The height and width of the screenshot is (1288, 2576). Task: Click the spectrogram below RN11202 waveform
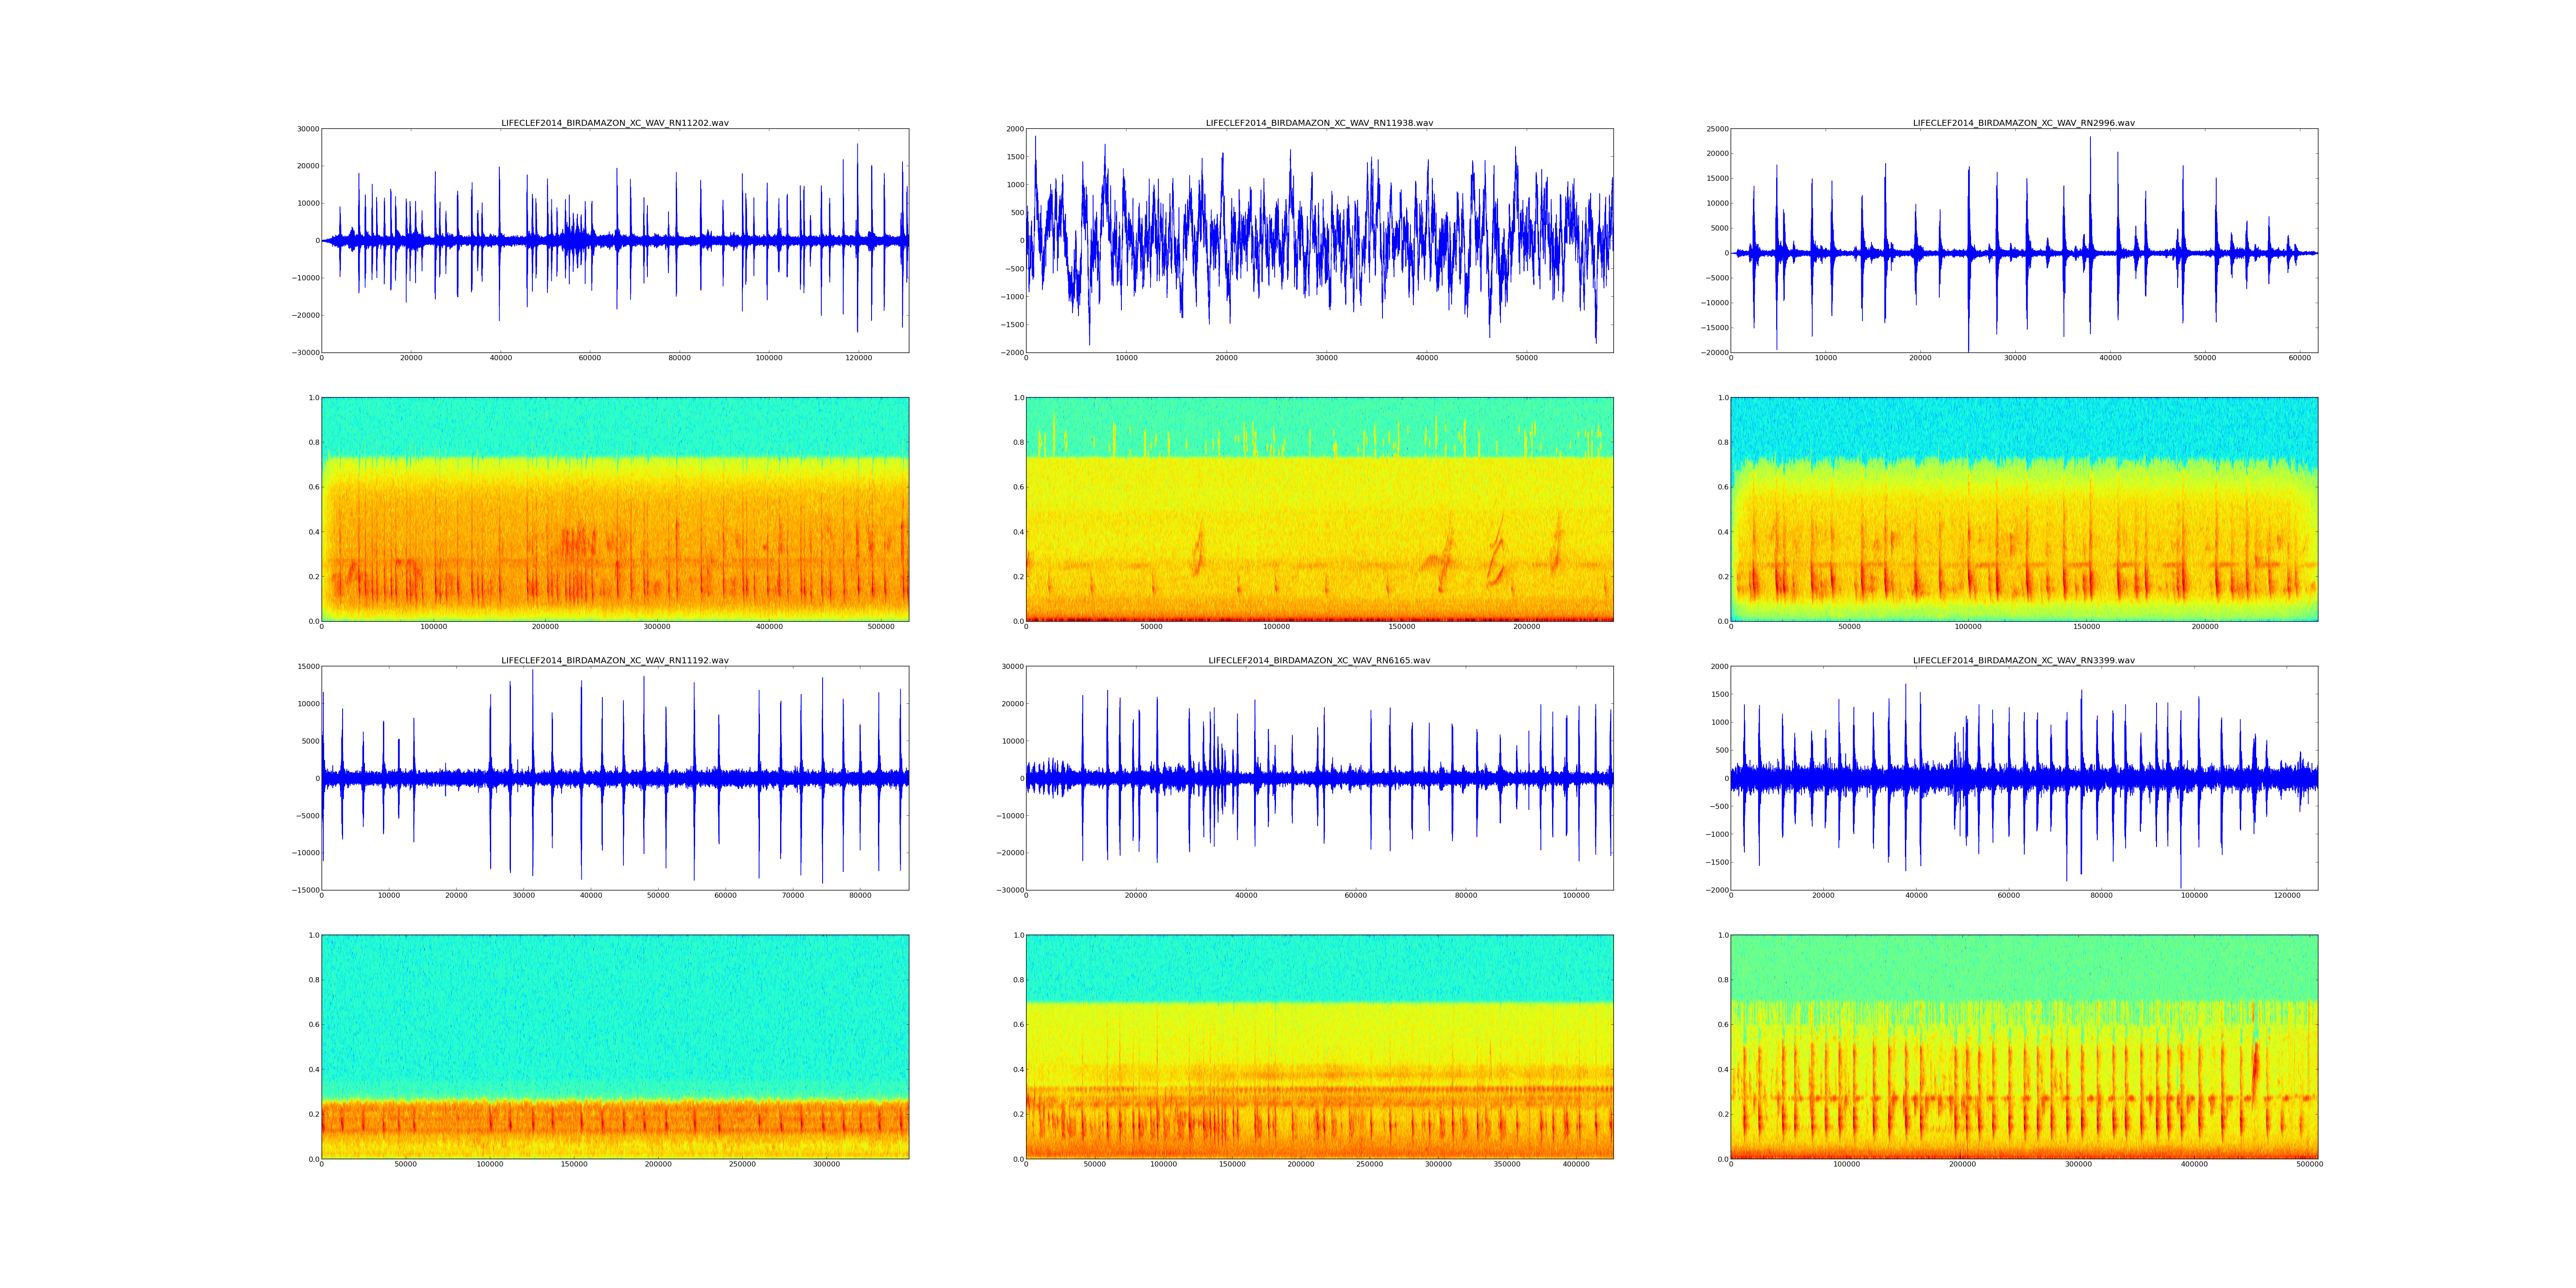[x=614, y=509]
